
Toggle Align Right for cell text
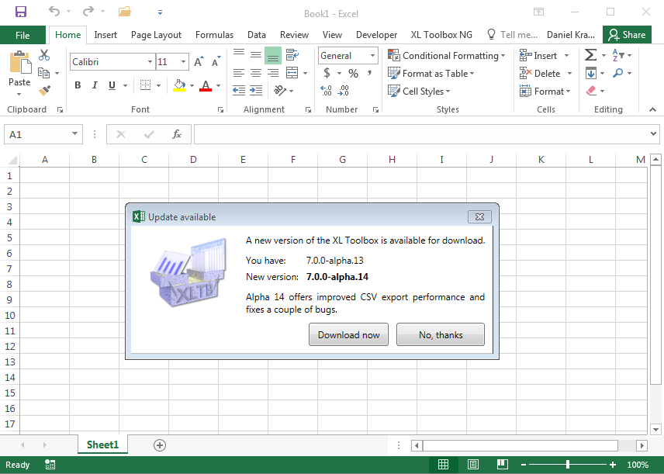click(273, 73)
